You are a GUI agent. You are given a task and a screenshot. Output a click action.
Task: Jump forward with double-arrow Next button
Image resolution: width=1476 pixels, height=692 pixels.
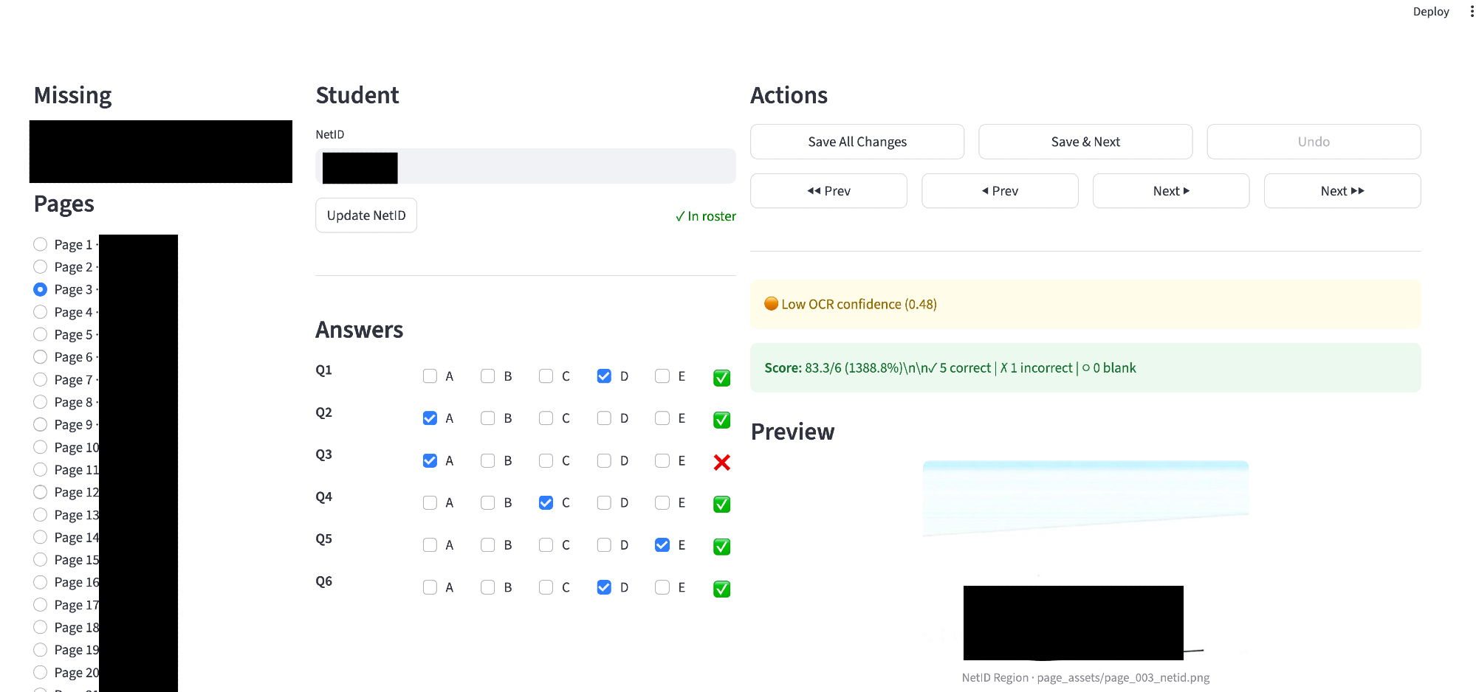tap(1342, 191)
